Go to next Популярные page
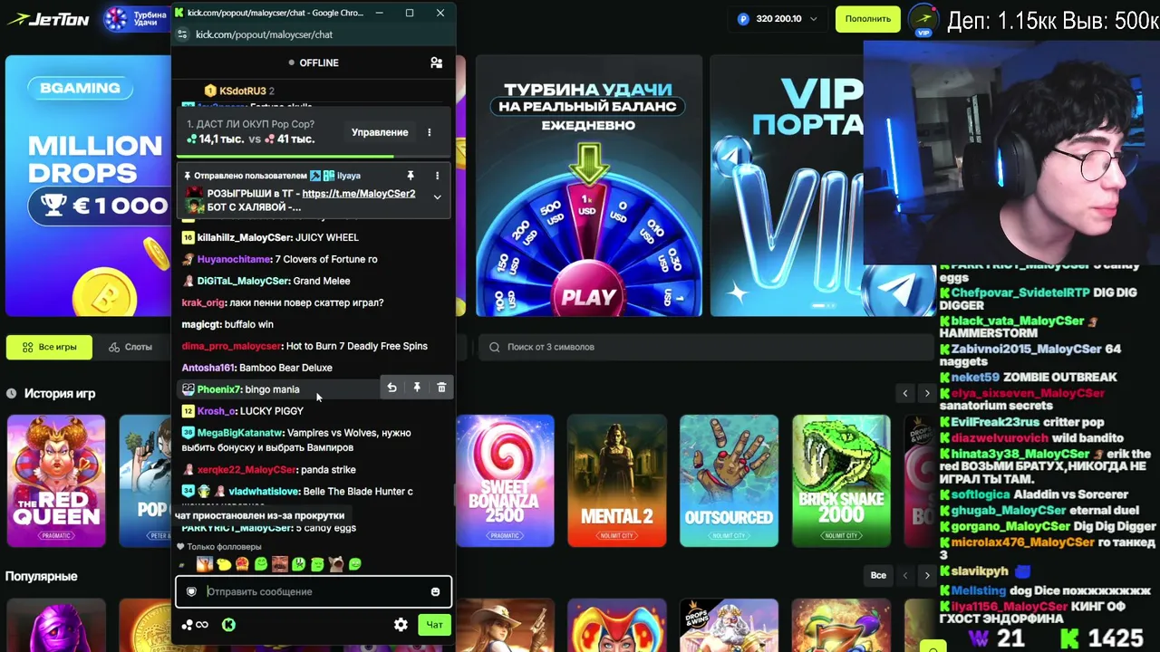1160x652 pixels. [x=926, y=575]
